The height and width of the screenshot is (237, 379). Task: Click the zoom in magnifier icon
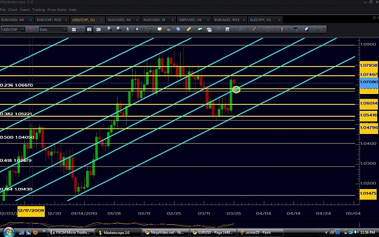coord(109,29)
